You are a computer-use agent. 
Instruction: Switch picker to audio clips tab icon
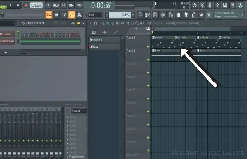coord(104,33)
